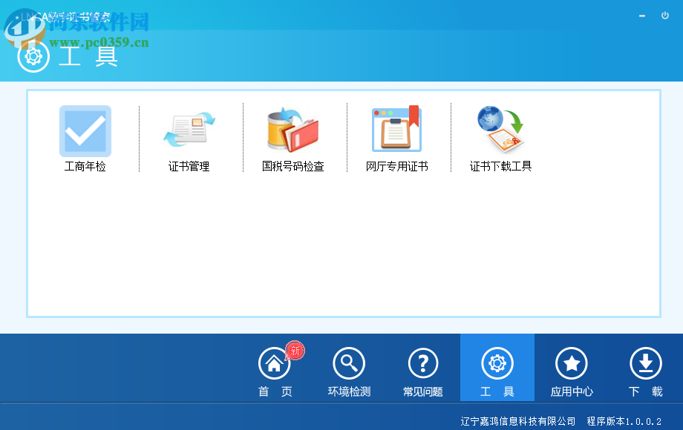This screenshot has height=430, width=683.
Task: Go to 应用中心 in the bottom navigation
Action: [571, 391]
